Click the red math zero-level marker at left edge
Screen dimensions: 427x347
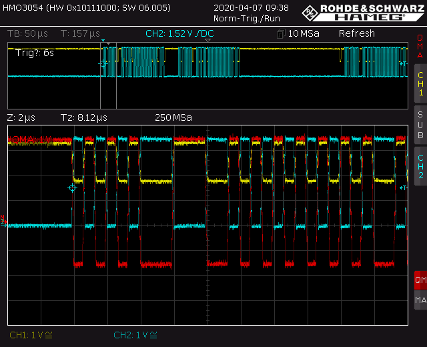point(4,219)
